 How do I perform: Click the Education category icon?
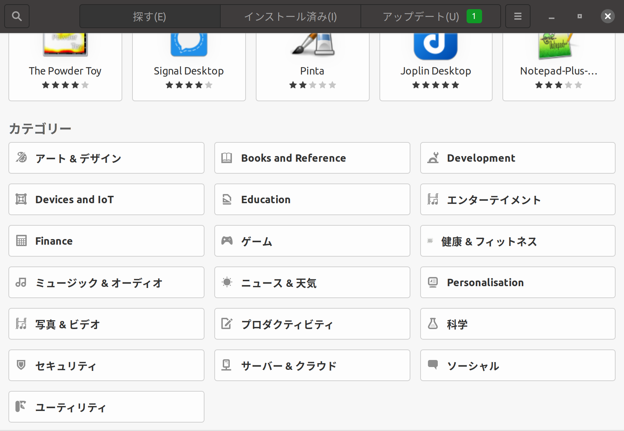click(x=227, y=199)
